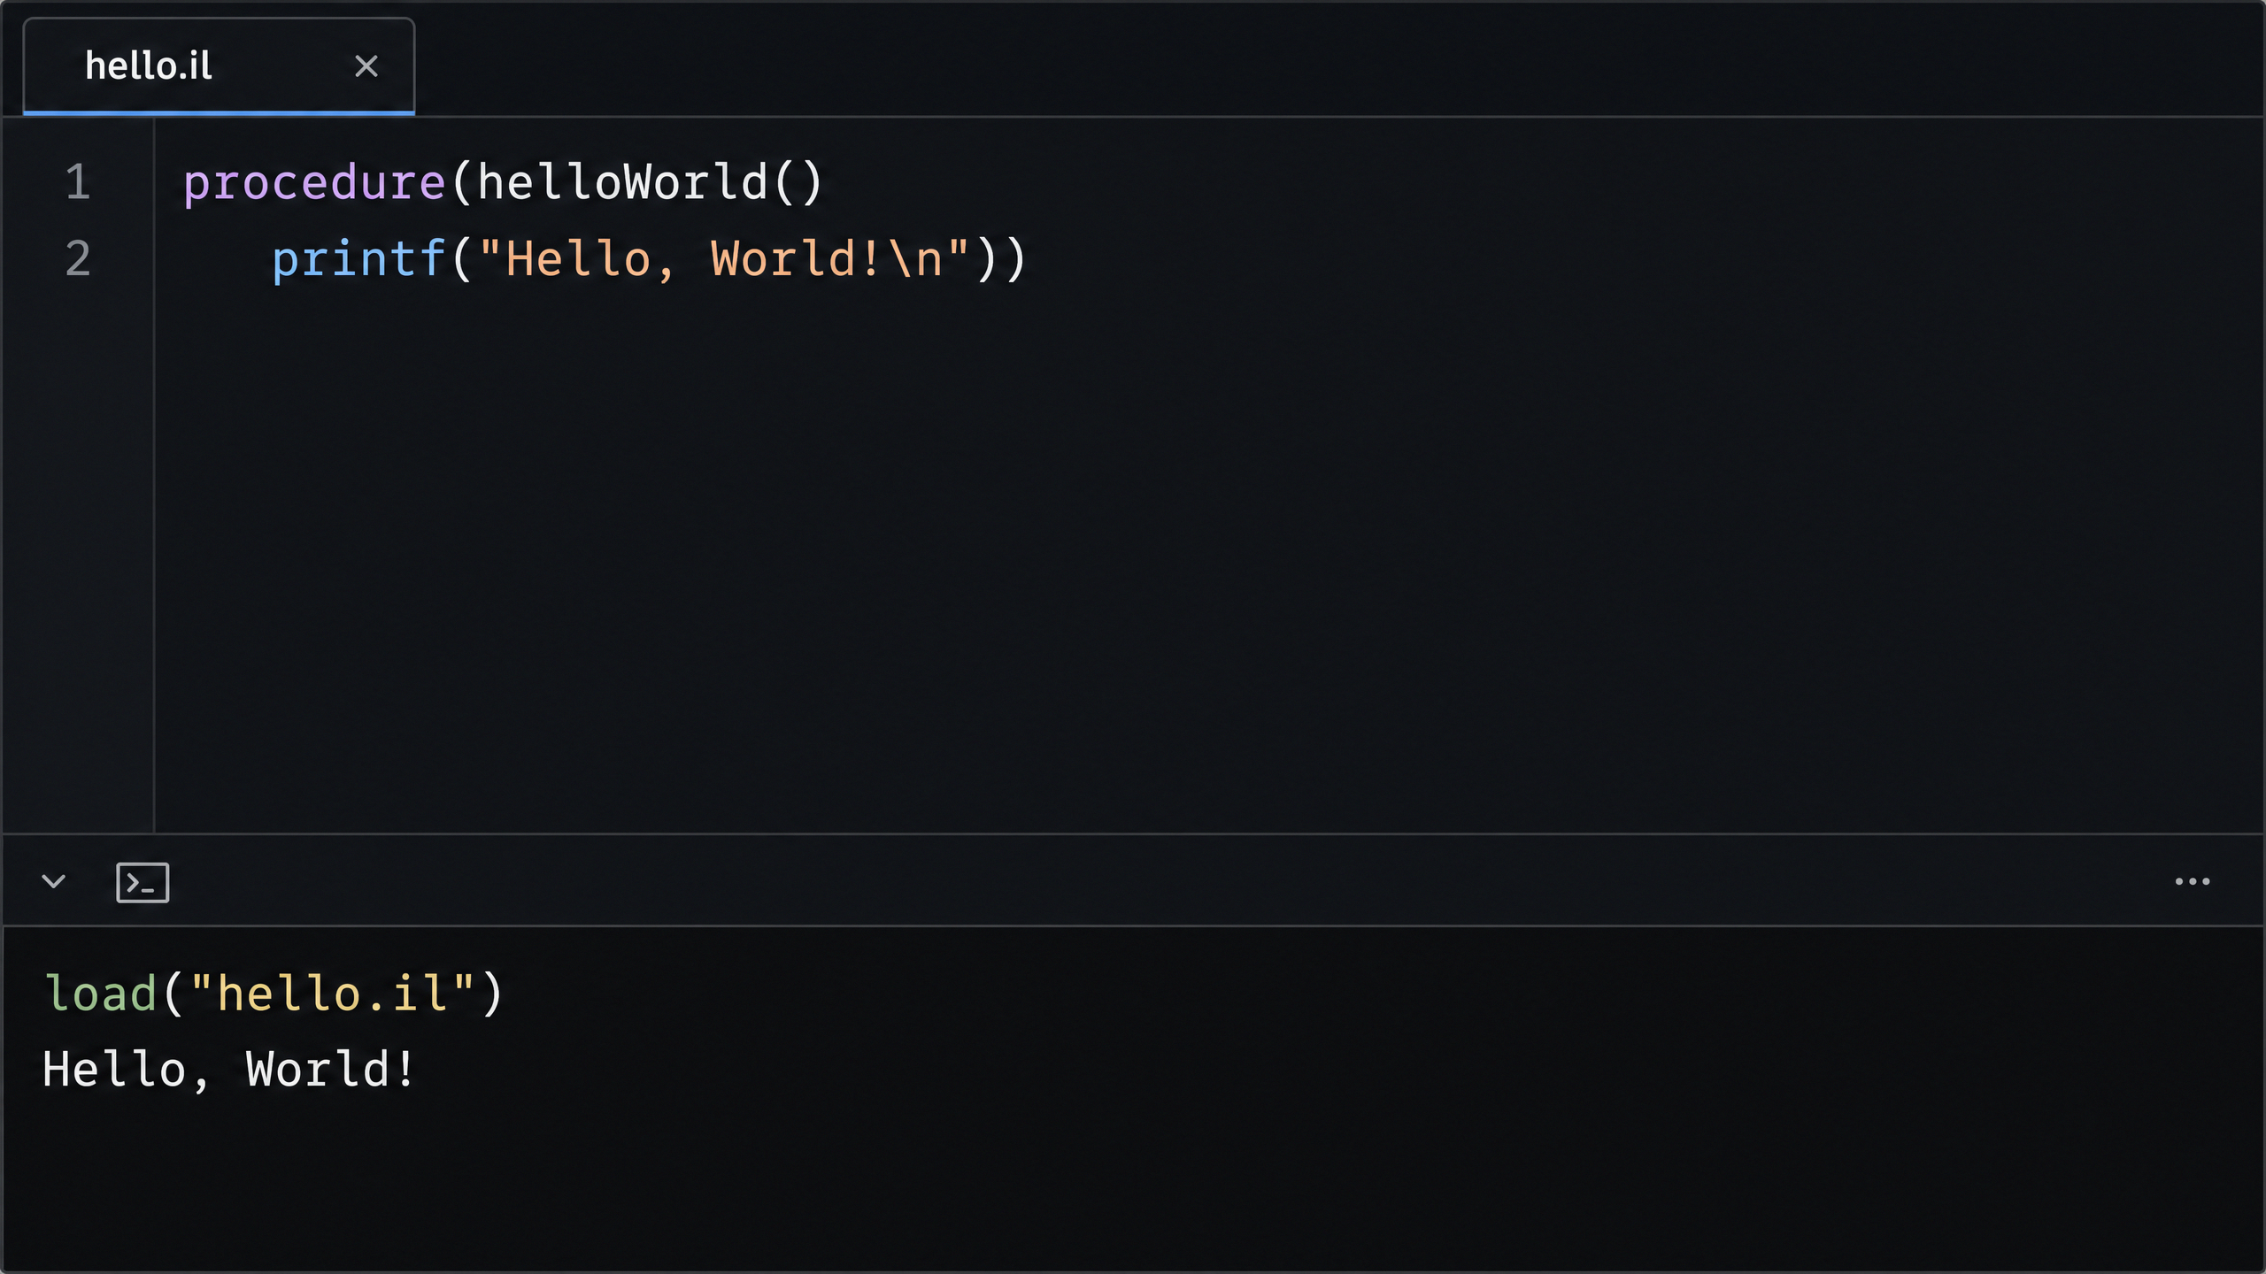This screenshot has height=1274, width=2266.
Task: Click the empty terminal area below output
Action: pyautogui.click(x=1133, y=1186)
